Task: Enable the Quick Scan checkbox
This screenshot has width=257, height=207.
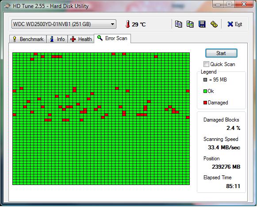Action: tap(206, 64)
